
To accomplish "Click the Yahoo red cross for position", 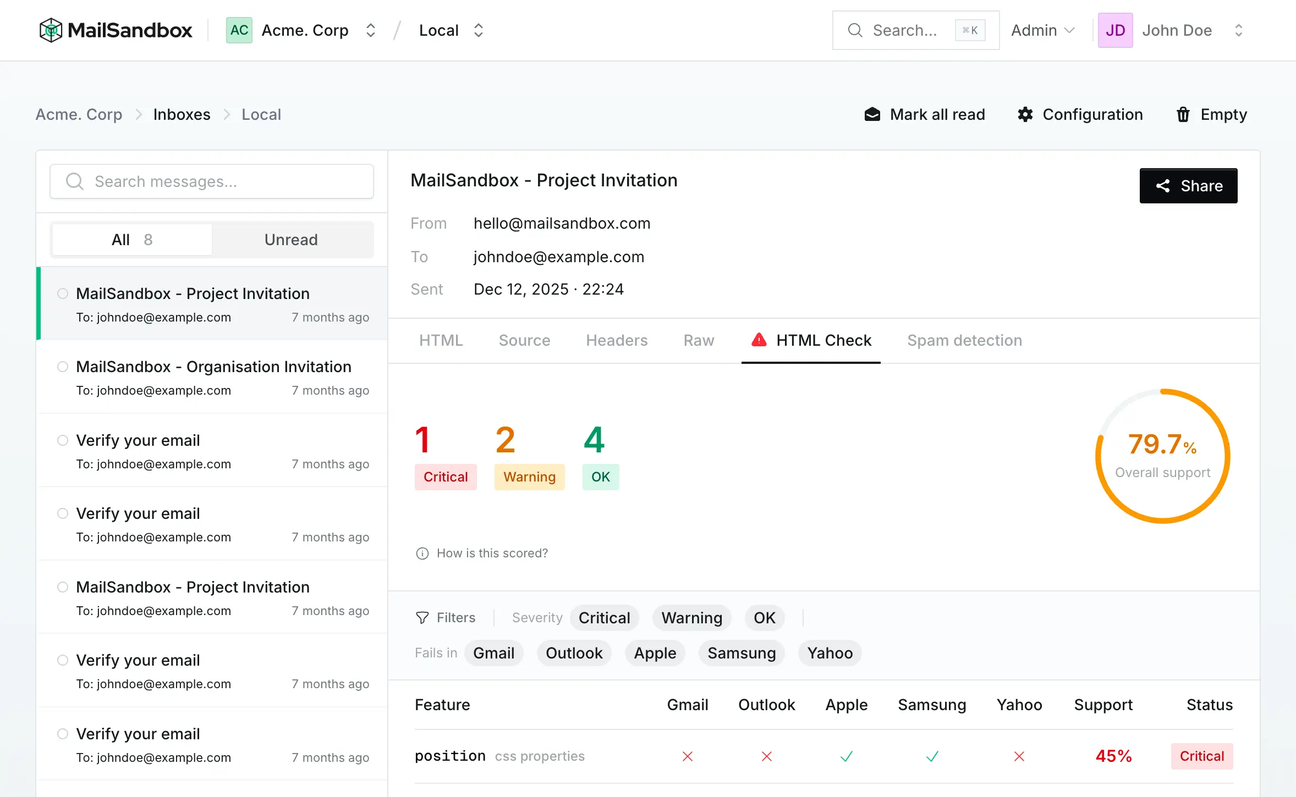I will point(1019,756).
